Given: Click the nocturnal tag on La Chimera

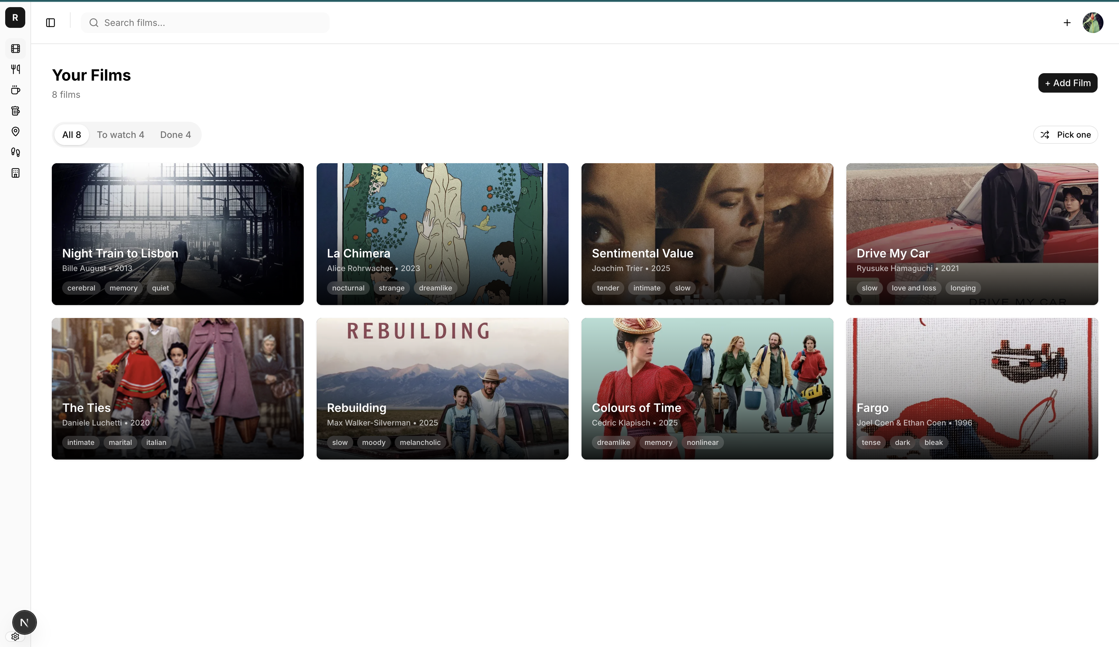Looking at the screenshot, I should tap(348, 288).
